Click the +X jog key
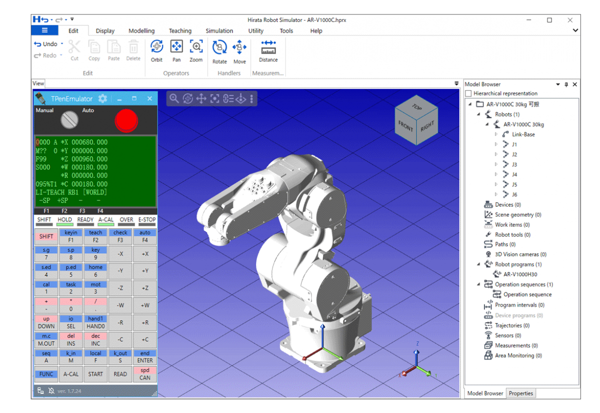 pos(145,254)
